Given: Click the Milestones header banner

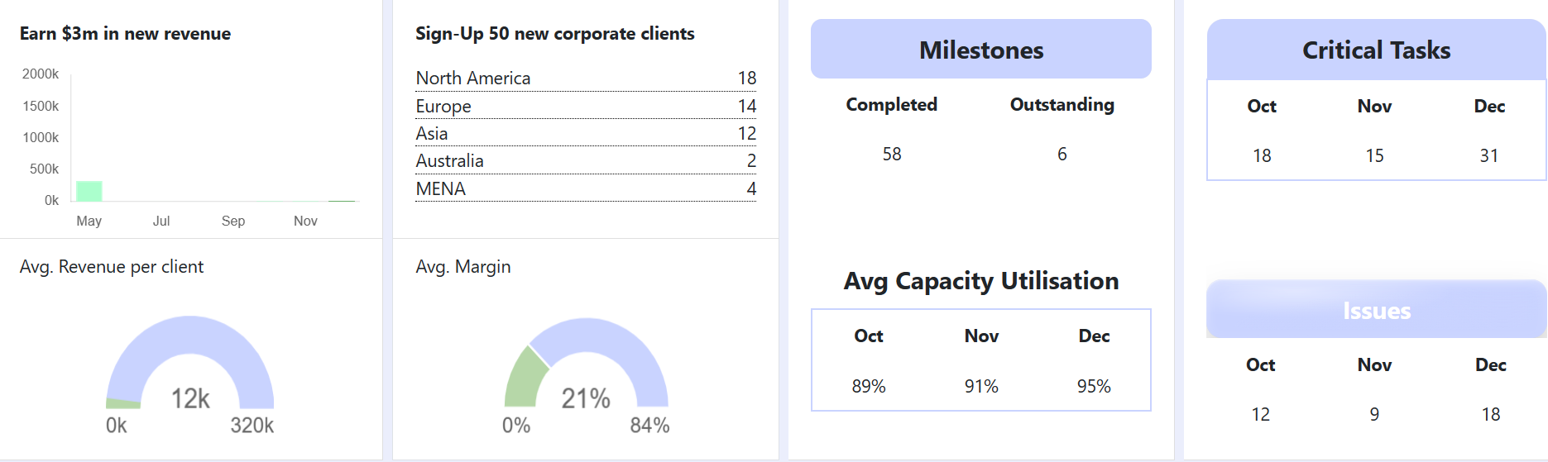Looking at the screenshot, I should [980, 50].
